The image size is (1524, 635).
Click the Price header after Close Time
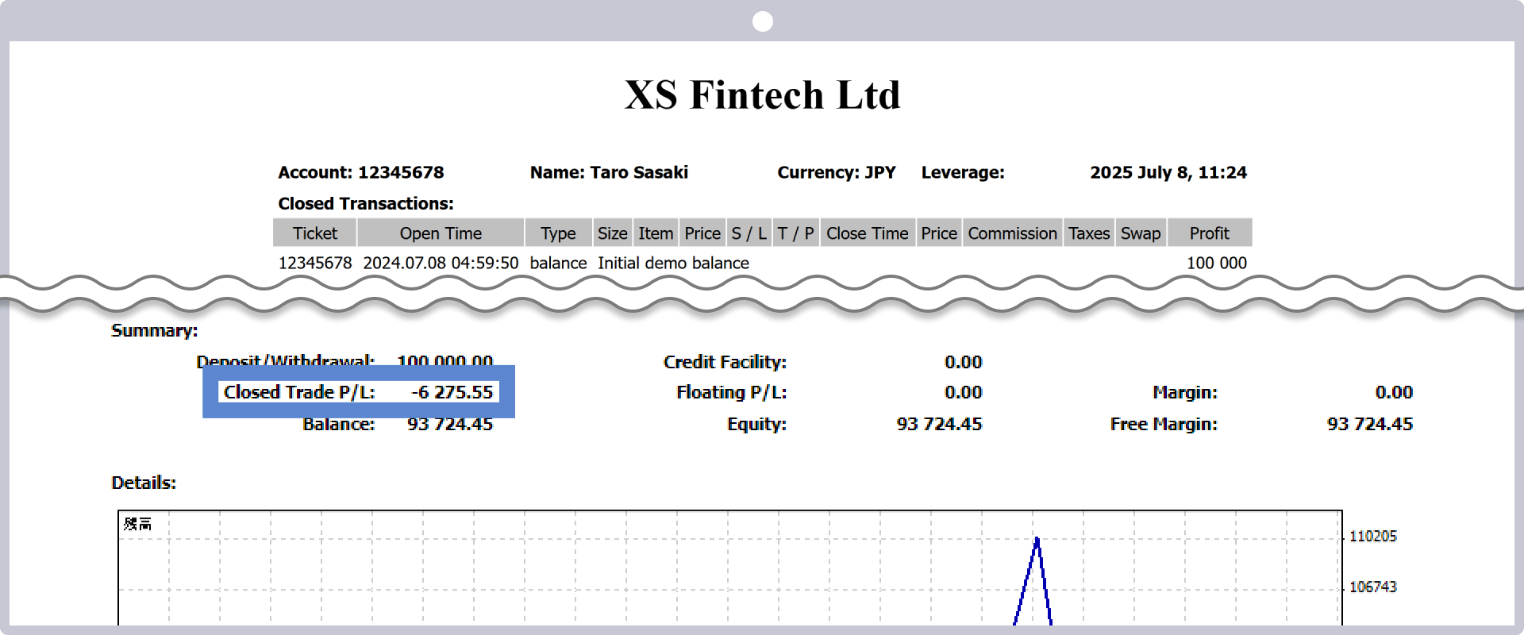[939, 233]
